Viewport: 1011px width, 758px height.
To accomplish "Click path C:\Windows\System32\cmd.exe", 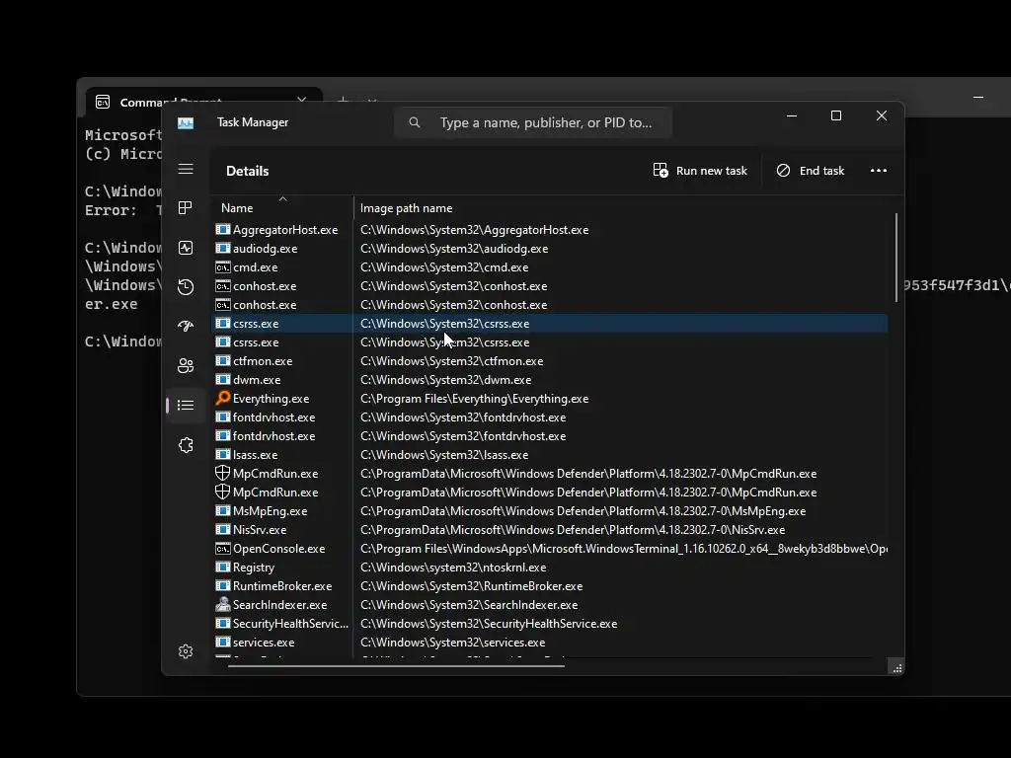I will (x=444, y=266).
